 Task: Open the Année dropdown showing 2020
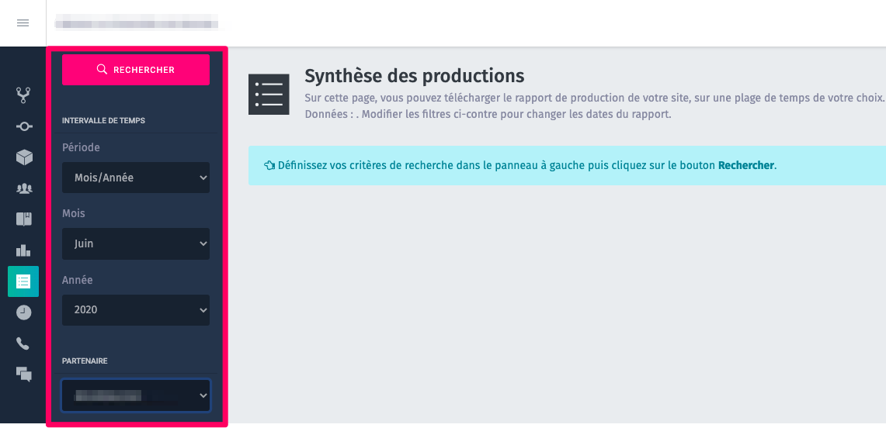click(136, 310)
